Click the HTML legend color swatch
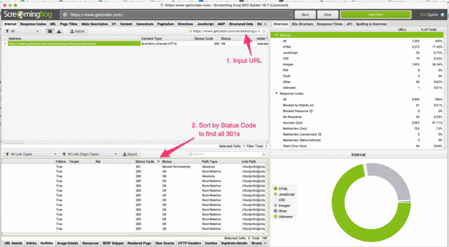The width and height of the screenshot is (449, 247). click(275, 189)
